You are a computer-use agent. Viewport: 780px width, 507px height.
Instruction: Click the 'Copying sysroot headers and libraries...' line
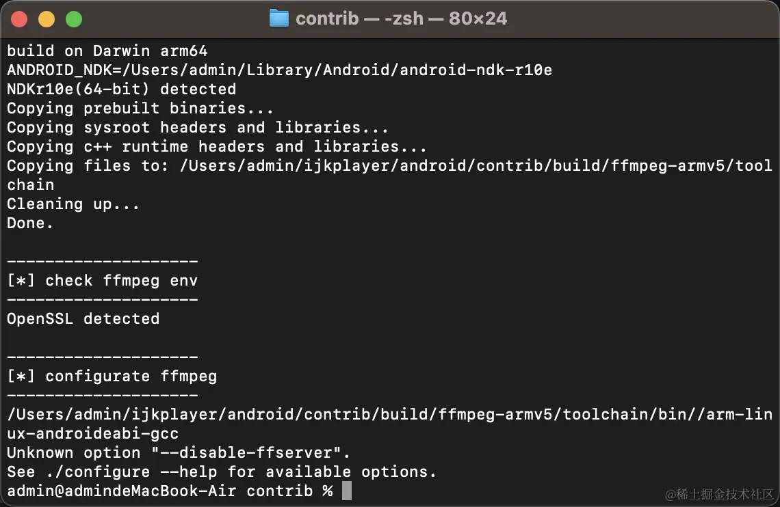198,127
